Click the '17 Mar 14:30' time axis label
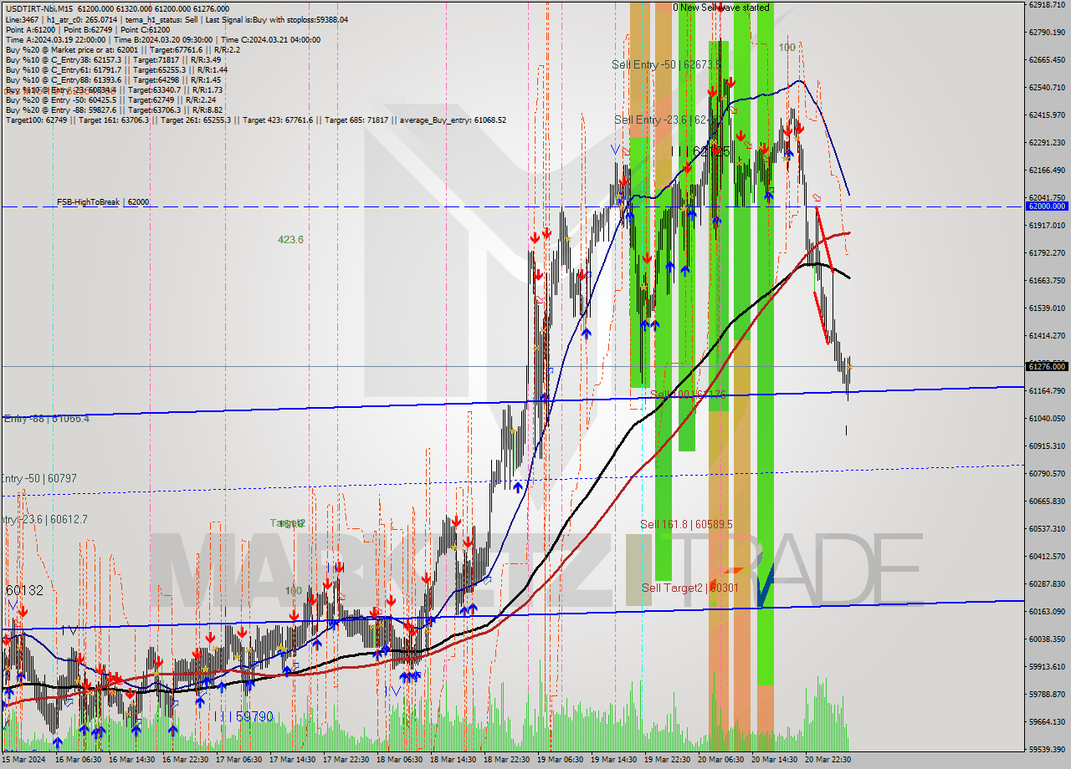The width and height of the screenshot is (1071, 769). pyautogui.click(x=292, y=760)
